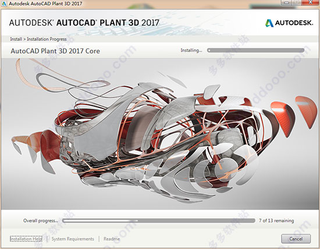Click "Install > Installation Progress" breadcrumb
320x249 pixels.
[x=38, y=39]
